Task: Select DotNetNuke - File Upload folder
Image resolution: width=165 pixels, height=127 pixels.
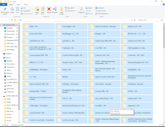Action: click(x=38, y=70)
